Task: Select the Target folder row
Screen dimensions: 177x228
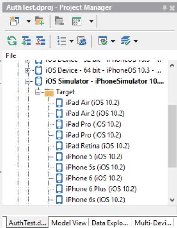Action: (66, 92)
